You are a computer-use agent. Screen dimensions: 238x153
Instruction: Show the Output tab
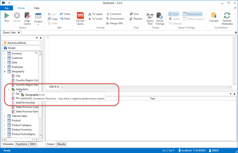[51, 144]
